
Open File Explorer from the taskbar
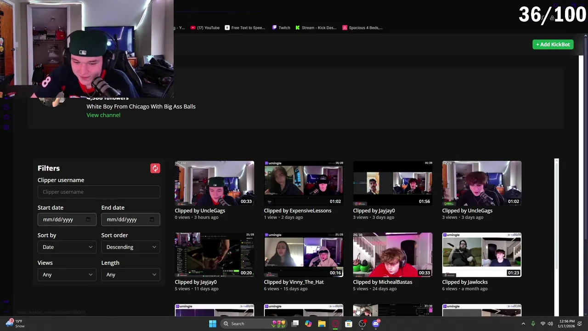pyautogui.click(x=322, y=324)
